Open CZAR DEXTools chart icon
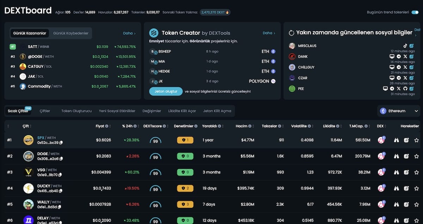The image size is (423, 224). (411, 78)
